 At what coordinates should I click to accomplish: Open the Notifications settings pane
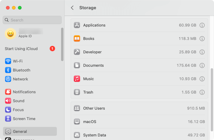click(30, 92)
